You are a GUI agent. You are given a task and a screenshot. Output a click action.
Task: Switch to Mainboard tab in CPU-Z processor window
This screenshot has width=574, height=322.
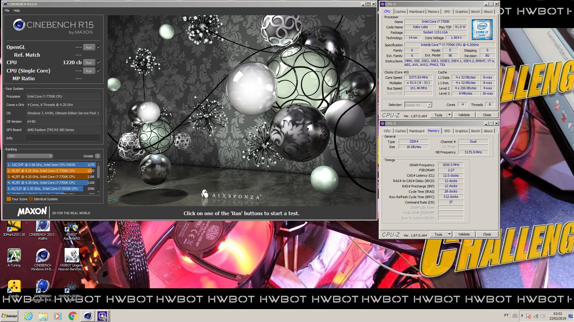coord(416,12)
